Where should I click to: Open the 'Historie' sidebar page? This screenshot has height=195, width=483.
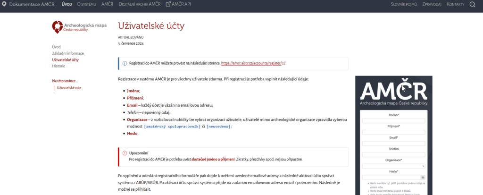58,66
